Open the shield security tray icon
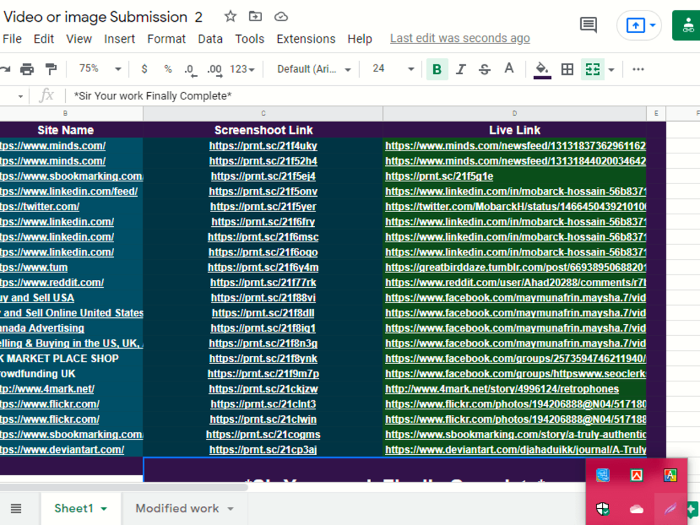 click(x=603, y=509)
